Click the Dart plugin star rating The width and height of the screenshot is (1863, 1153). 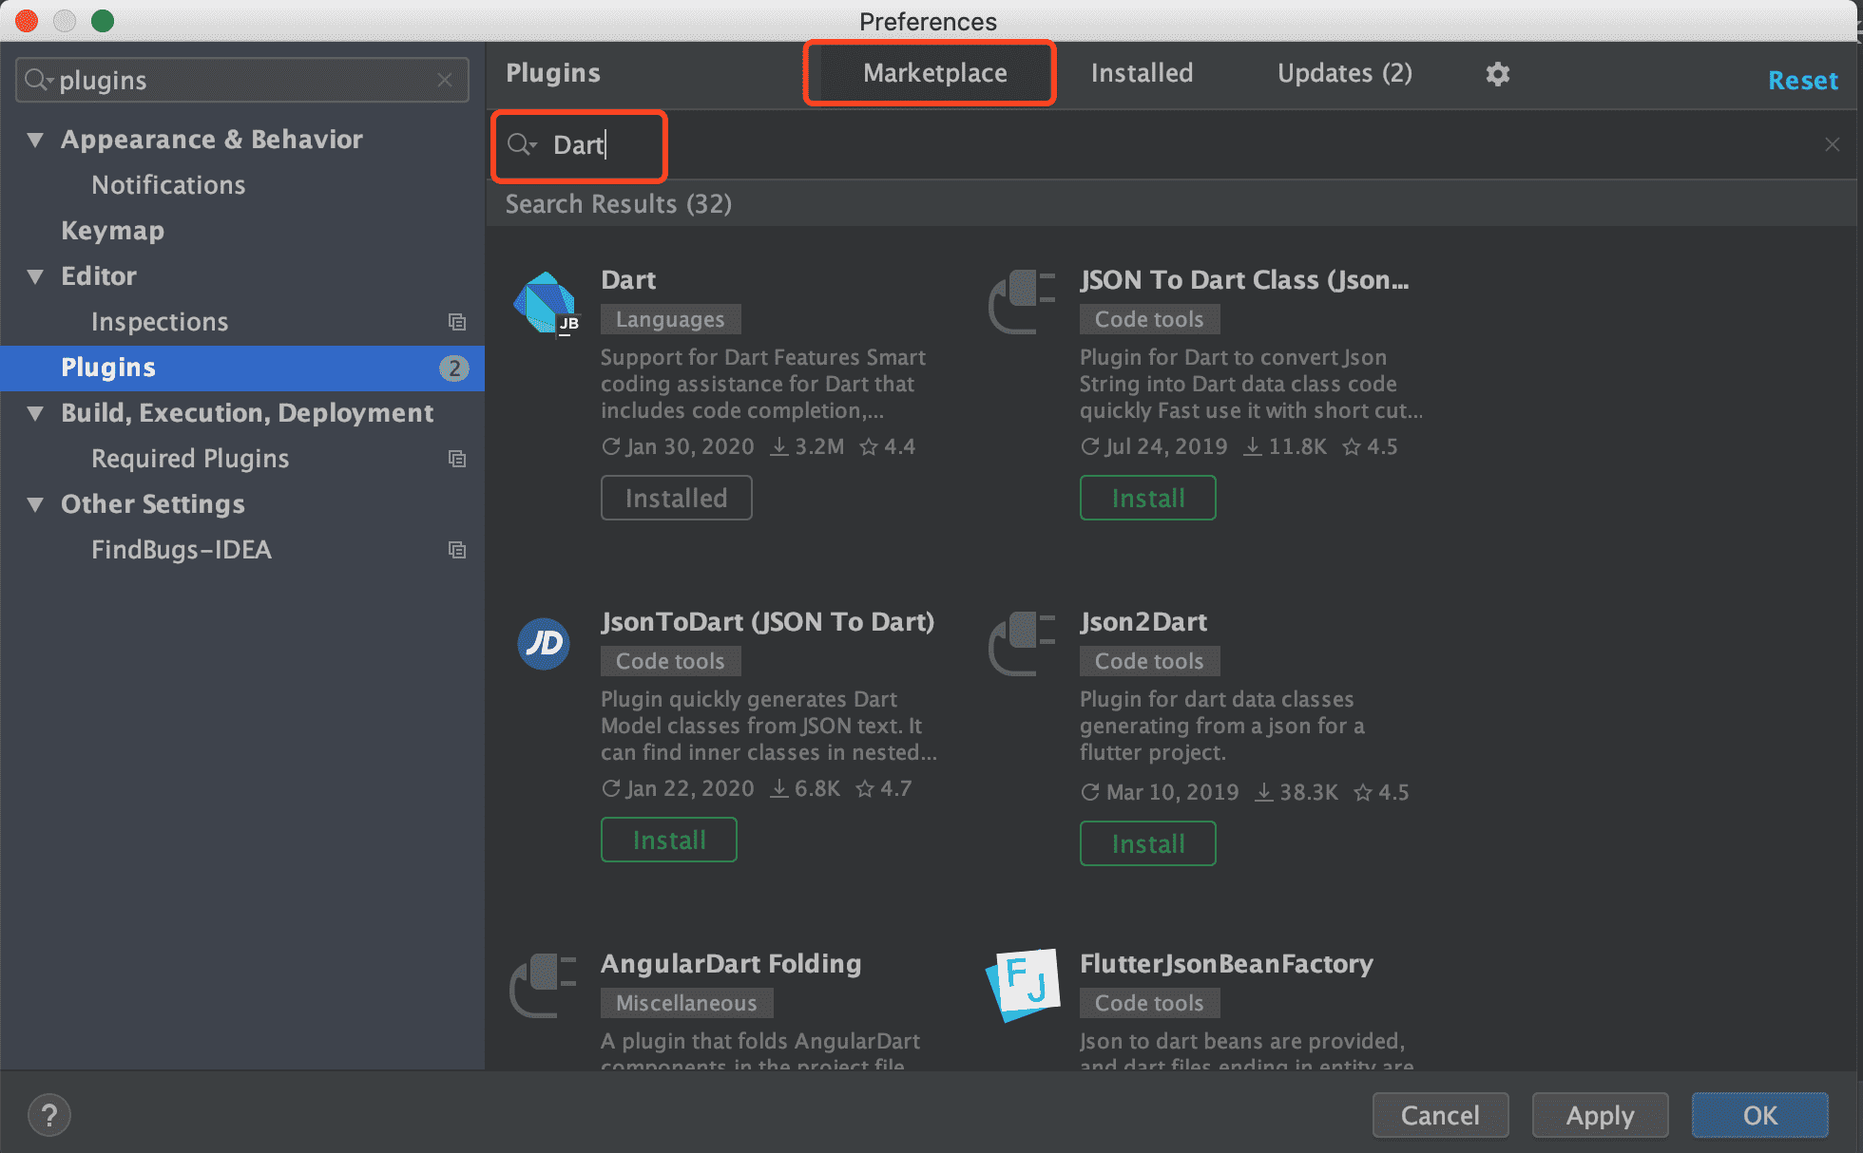(x=887, y=446)
